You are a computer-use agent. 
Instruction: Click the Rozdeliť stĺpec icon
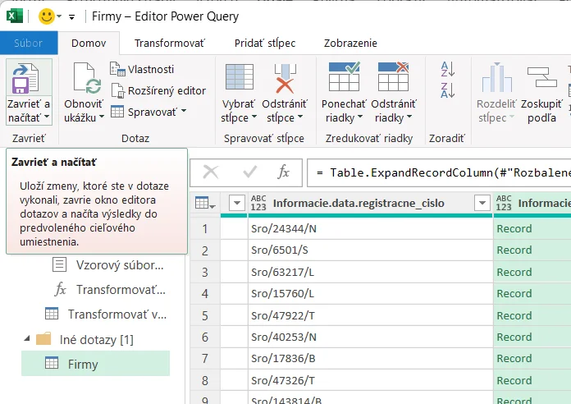tap(496, 77)
